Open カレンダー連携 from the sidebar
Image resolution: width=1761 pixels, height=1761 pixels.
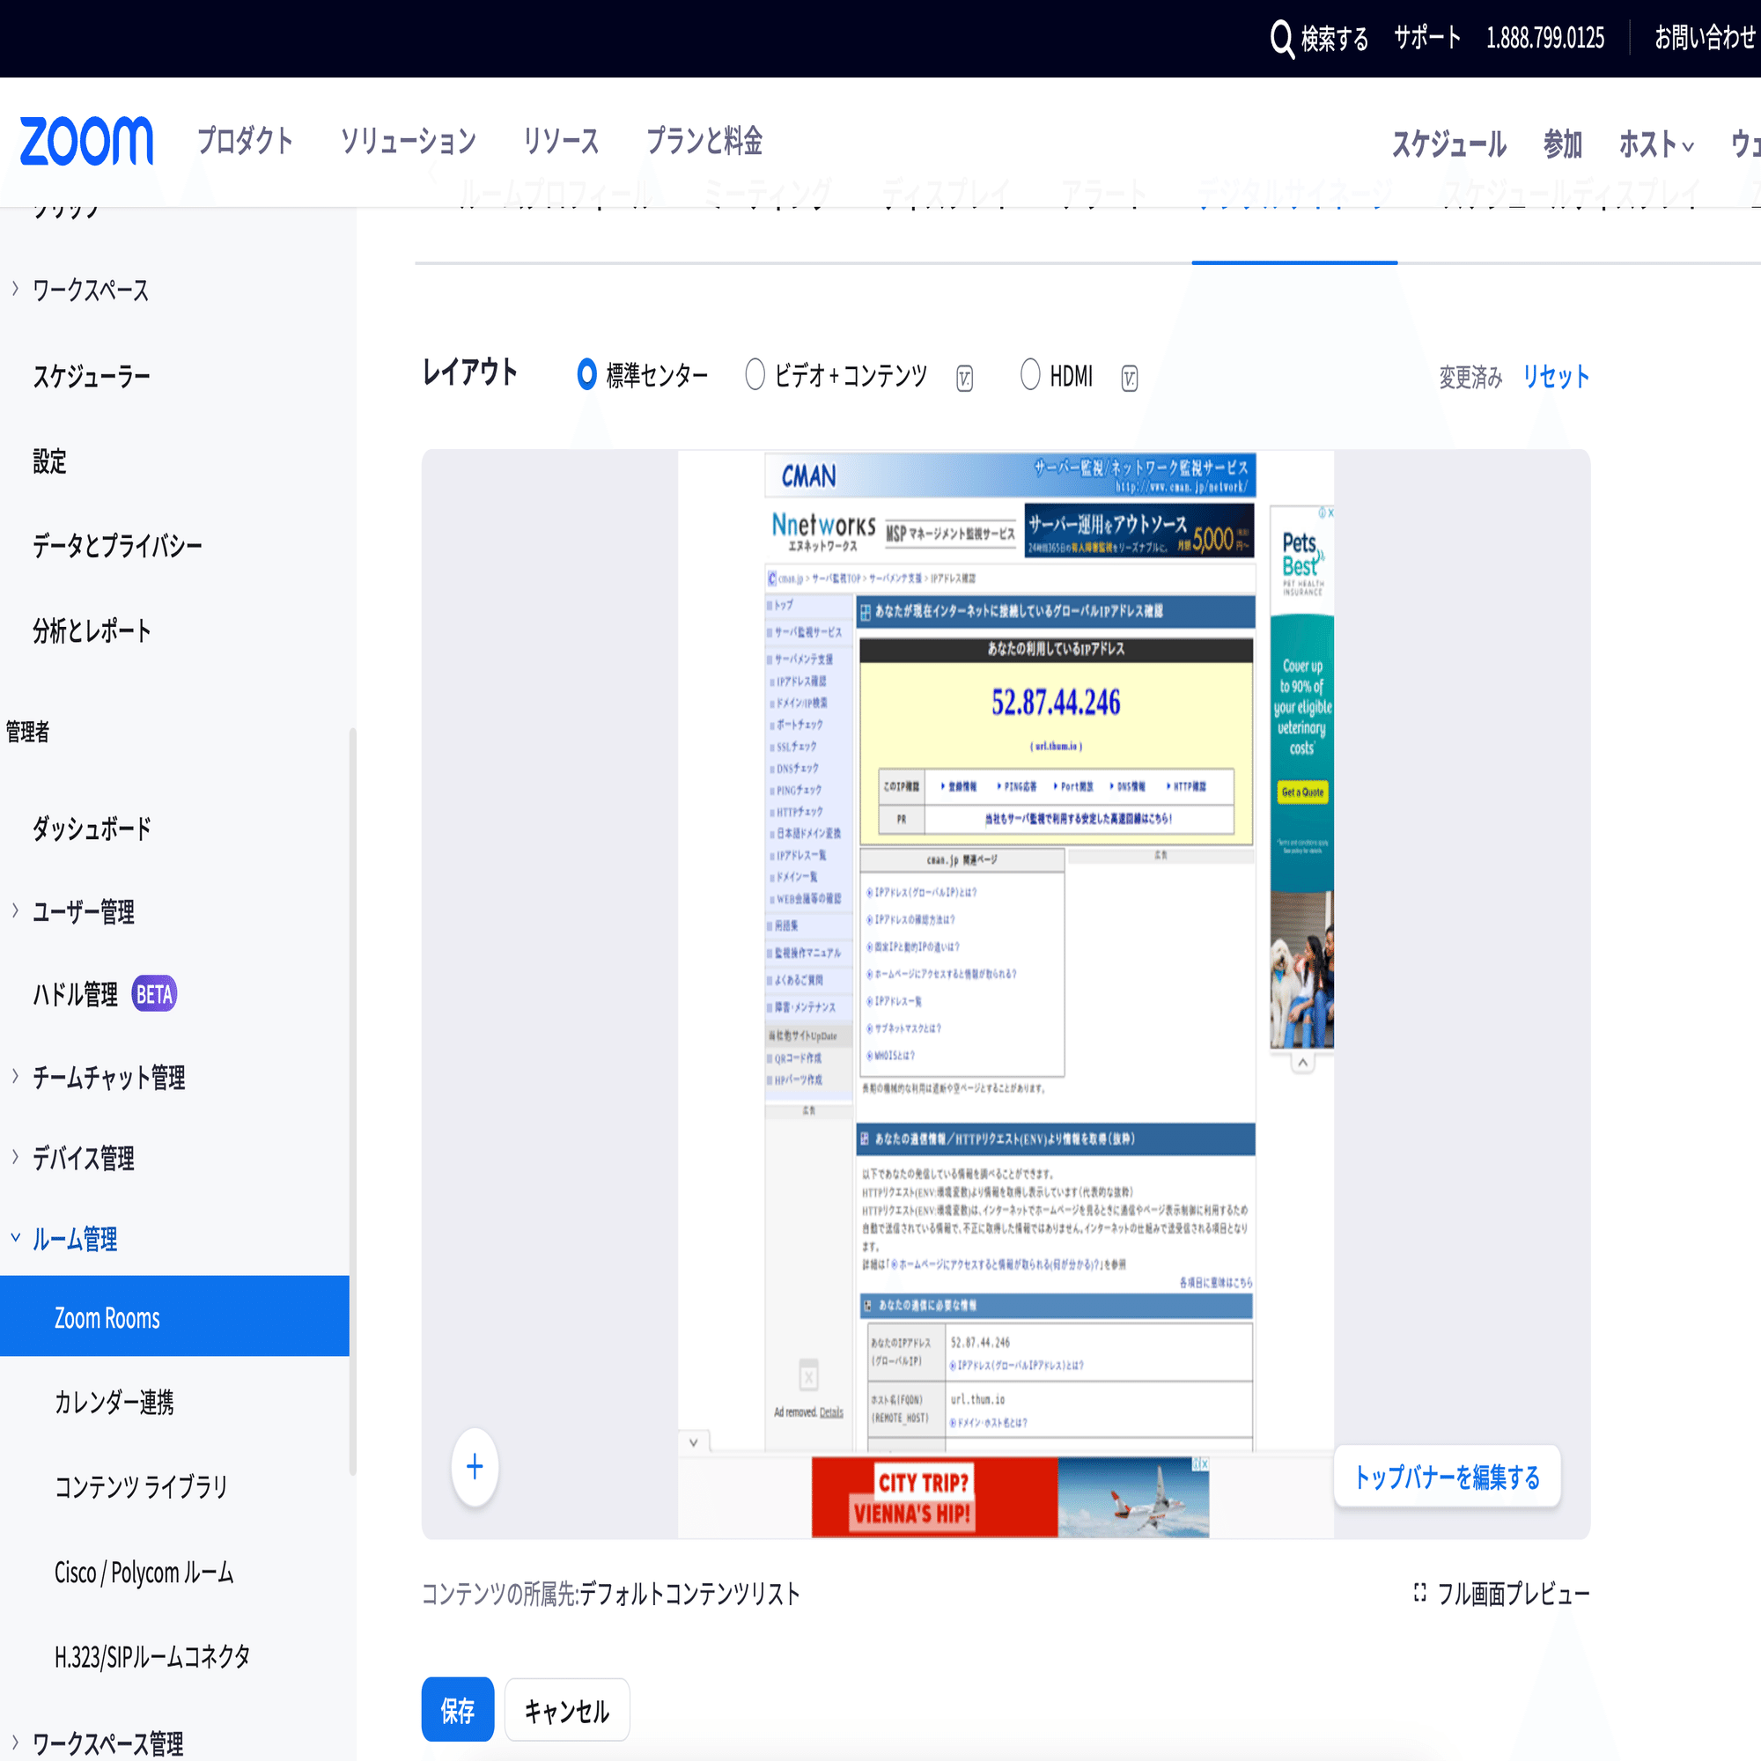point(115,1404)
